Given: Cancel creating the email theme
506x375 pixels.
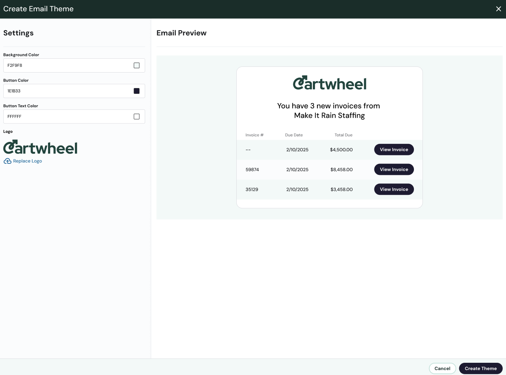Looking at the screenshot, I should pos(442,368).
